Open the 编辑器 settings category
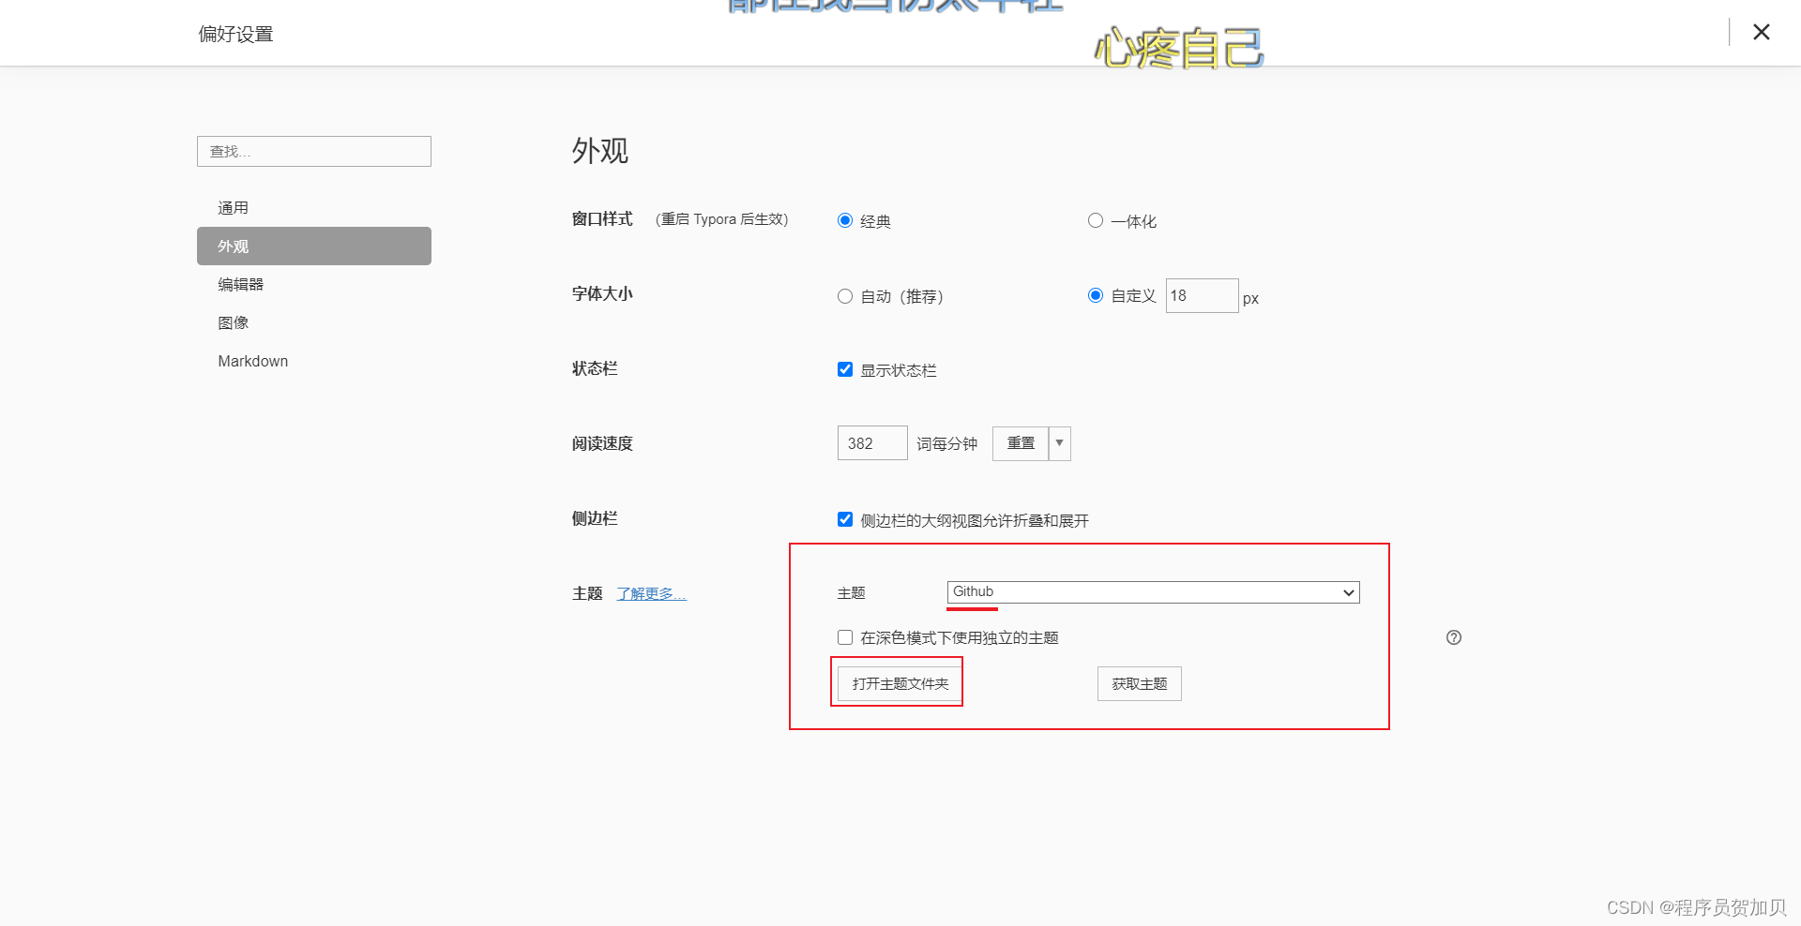 (x=314, y=284)
